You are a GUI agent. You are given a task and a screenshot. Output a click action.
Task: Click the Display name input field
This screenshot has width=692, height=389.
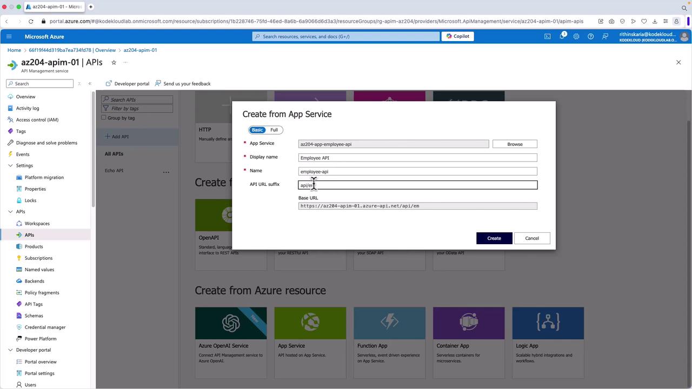pyautogui.click(x=417, y=158)
